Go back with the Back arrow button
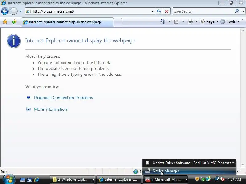The width and height of the screenshot is (246, 184). point(5,11)
